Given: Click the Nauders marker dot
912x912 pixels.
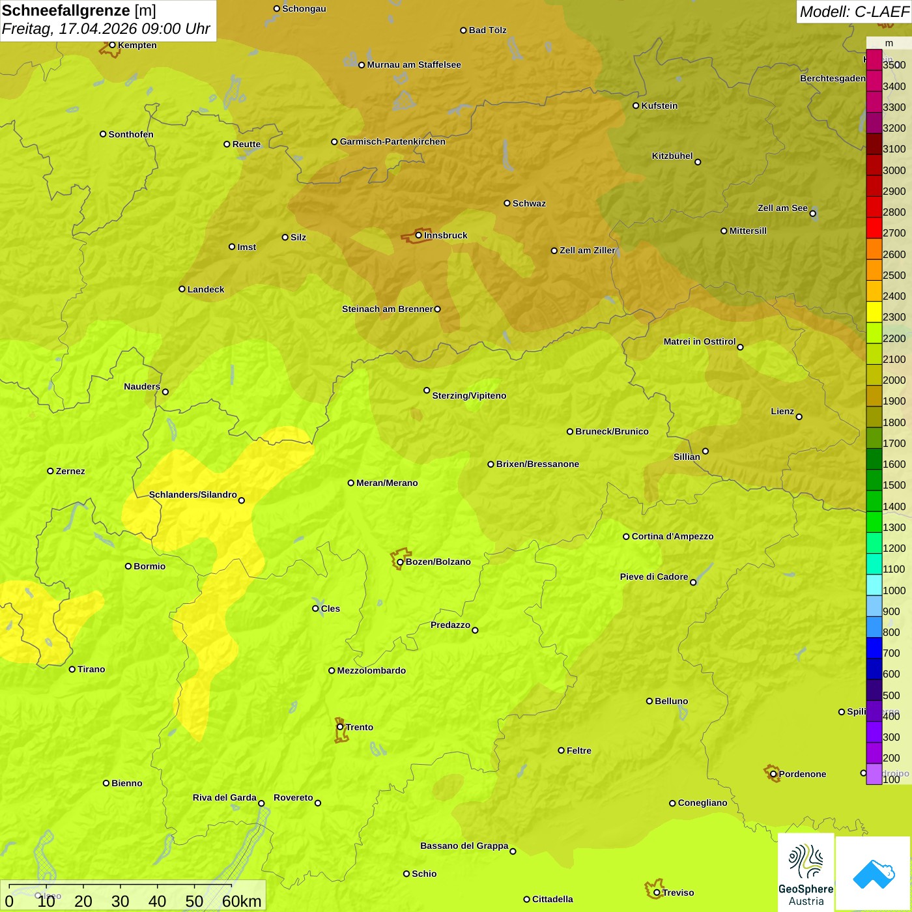Looking at the screenshot, I should point(165,392).
